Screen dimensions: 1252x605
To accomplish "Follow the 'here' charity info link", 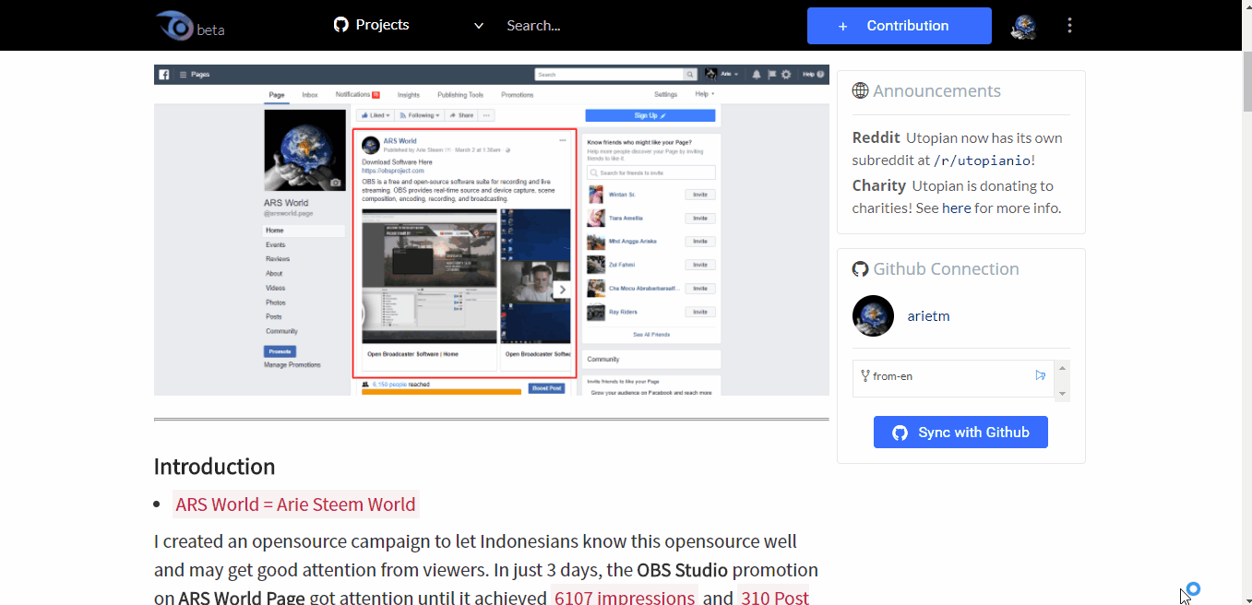I will (x=956, y=208).
